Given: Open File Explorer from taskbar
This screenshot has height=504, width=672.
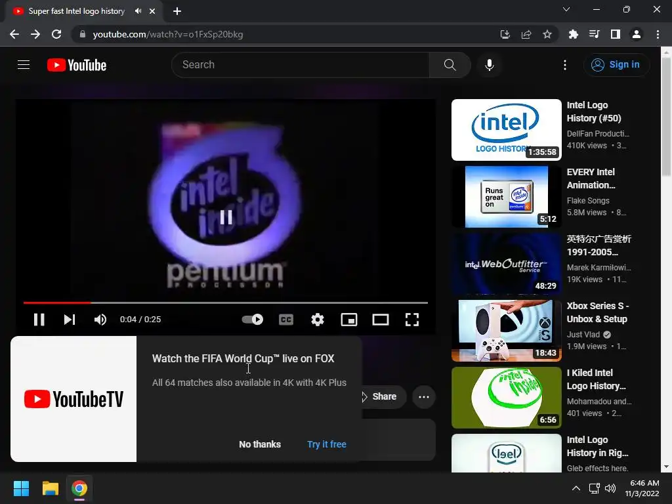Looking at the screenshot, I should point(50,488).
